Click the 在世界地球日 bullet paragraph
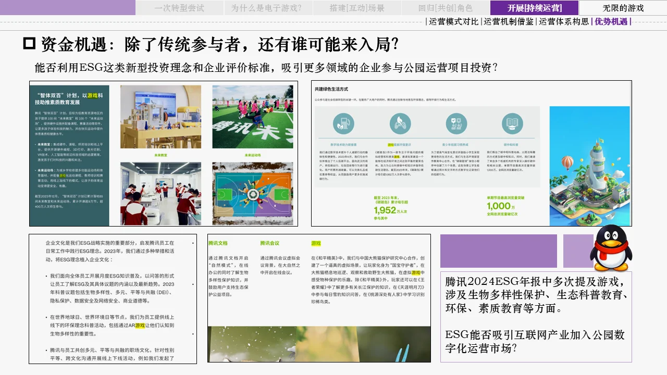This screenshot has height=375, width=667. (112, 325)
